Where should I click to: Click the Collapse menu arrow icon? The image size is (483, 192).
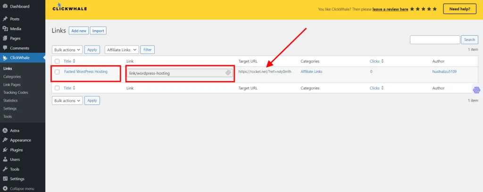[5, 189]
